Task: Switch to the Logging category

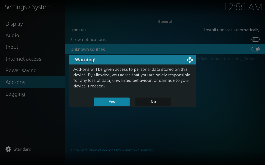Action: pos(15,94)
